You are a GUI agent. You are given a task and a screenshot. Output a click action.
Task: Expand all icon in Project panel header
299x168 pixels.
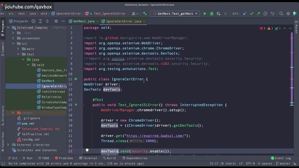click(x=41, y=21)
